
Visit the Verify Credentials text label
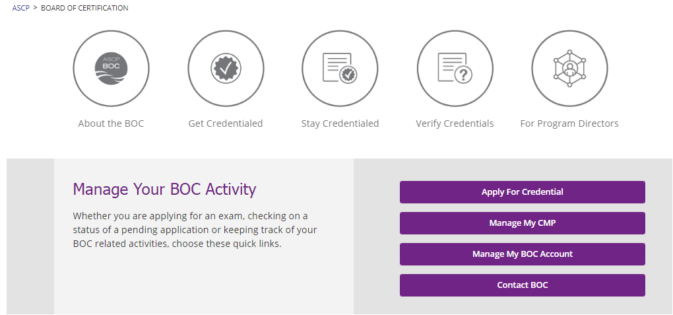(455, 123)
